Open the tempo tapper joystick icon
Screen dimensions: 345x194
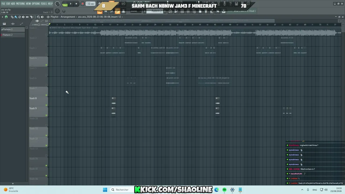point(223,11)
